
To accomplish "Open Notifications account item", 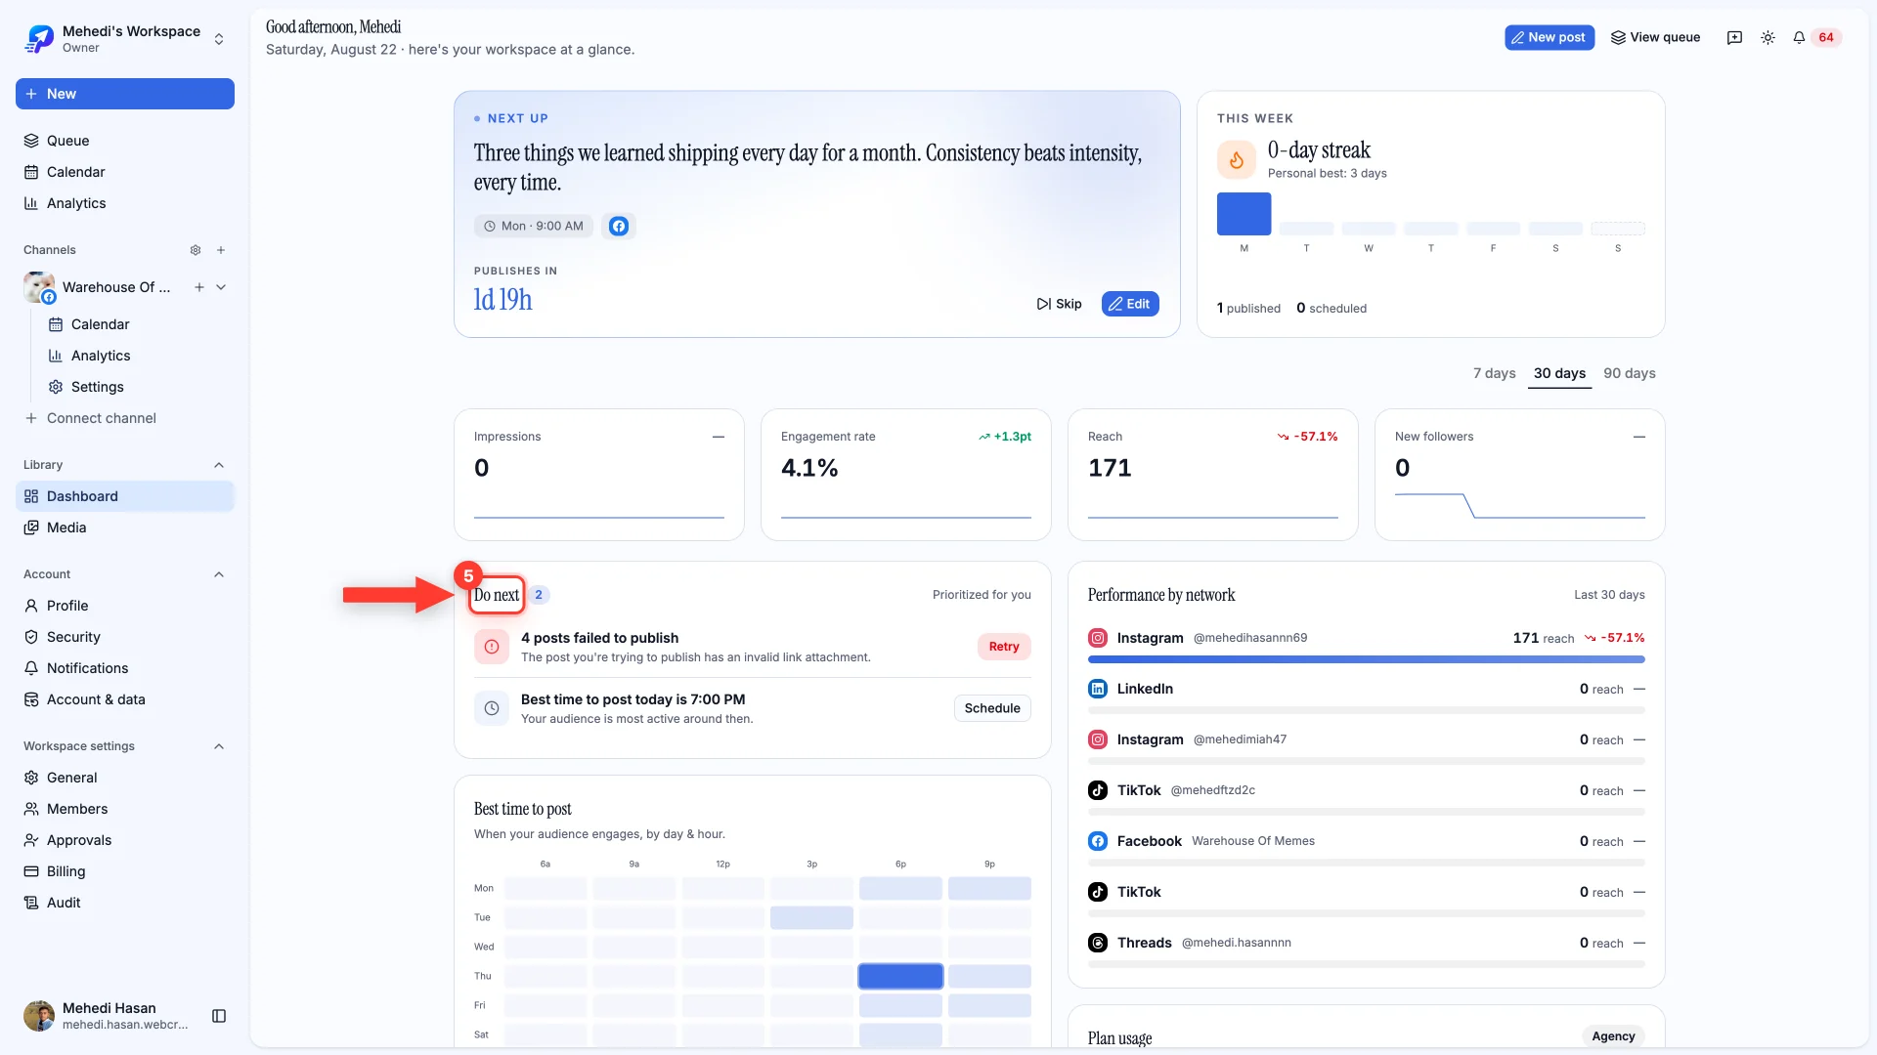I will (125, 668).
